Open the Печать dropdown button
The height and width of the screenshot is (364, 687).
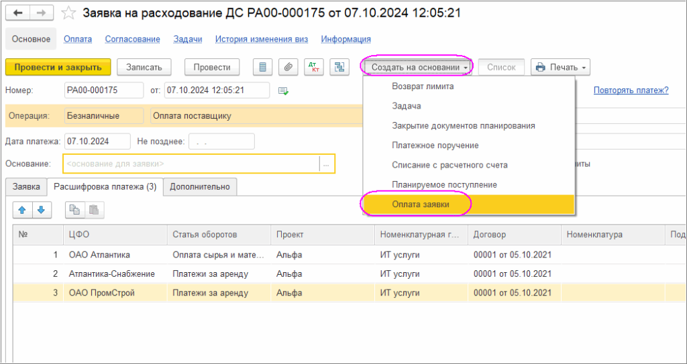560,67
